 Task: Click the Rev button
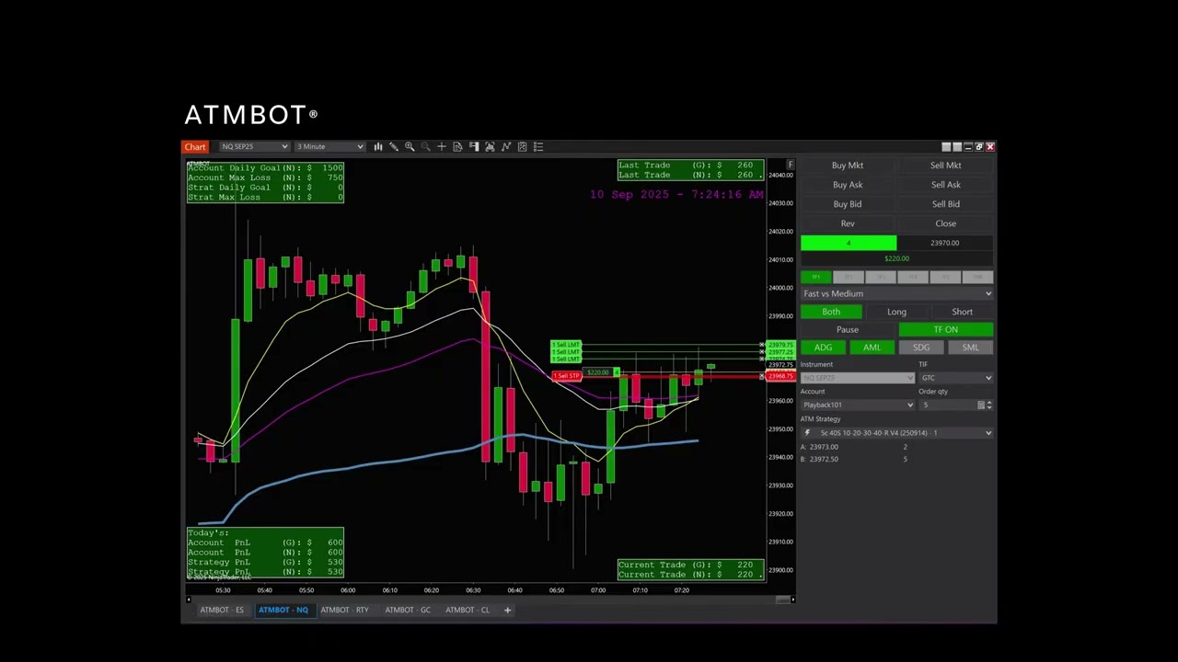848,223
